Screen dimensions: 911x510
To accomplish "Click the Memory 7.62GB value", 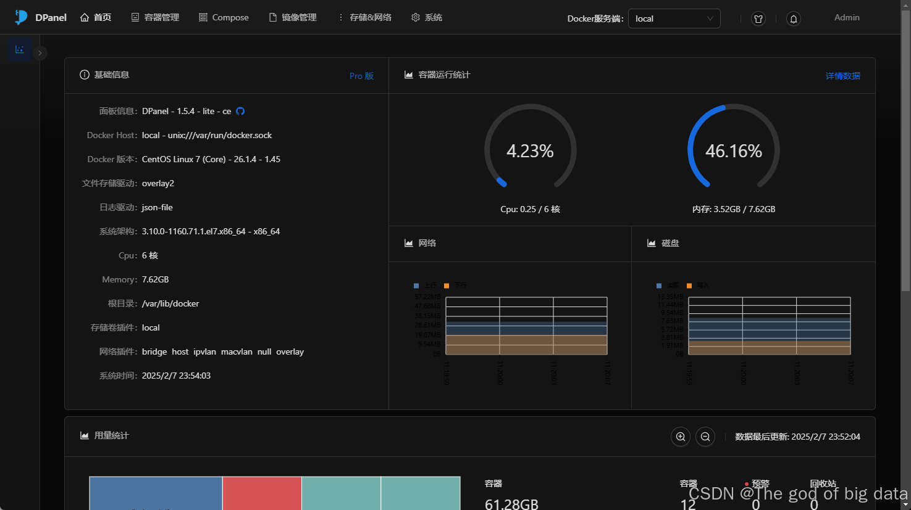I will [155, 279].
